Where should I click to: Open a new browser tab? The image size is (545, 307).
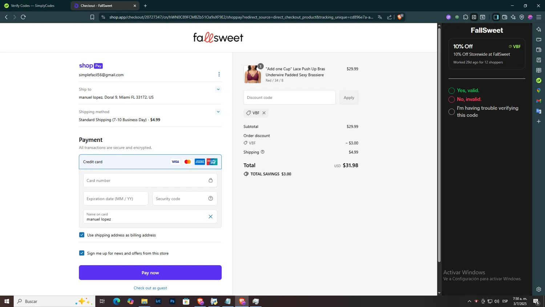pyautogui.click(x=145, y=6)
